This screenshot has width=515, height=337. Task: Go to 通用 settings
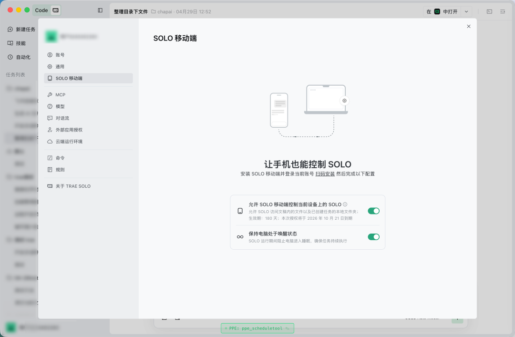coord(88,67)
